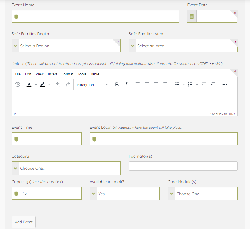Reveal more toolbar options with ellipsis
This screenshot has width=250, height=229.
225,84
